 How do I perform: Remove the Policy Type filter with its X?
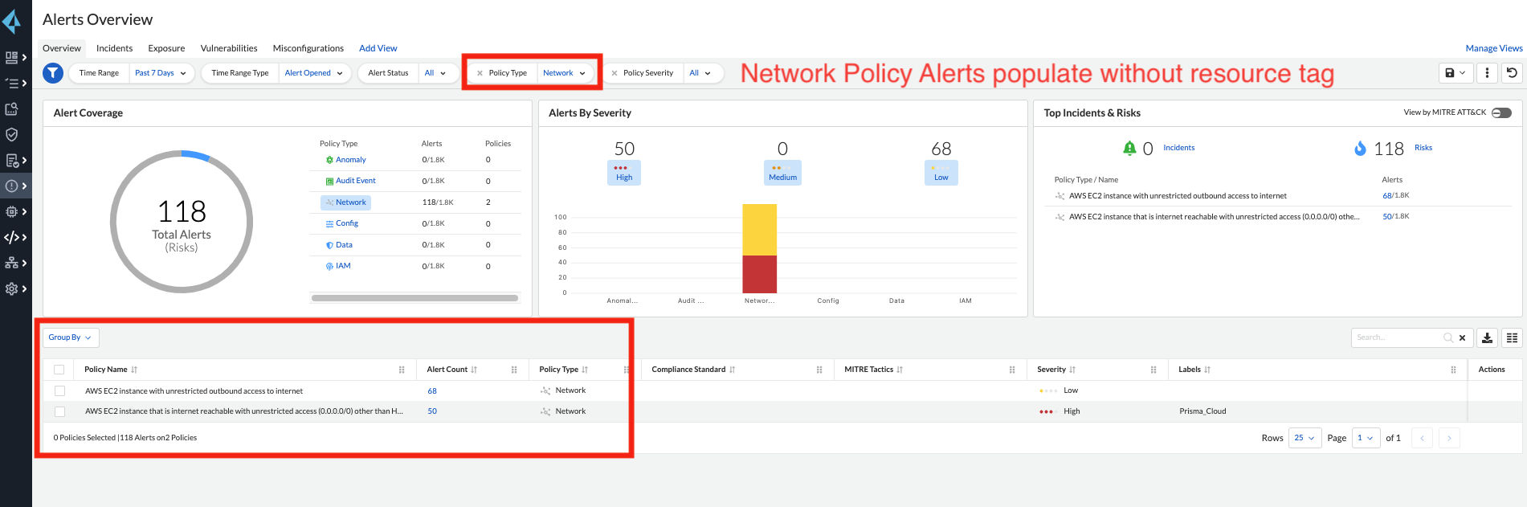(x=480, y=73)
